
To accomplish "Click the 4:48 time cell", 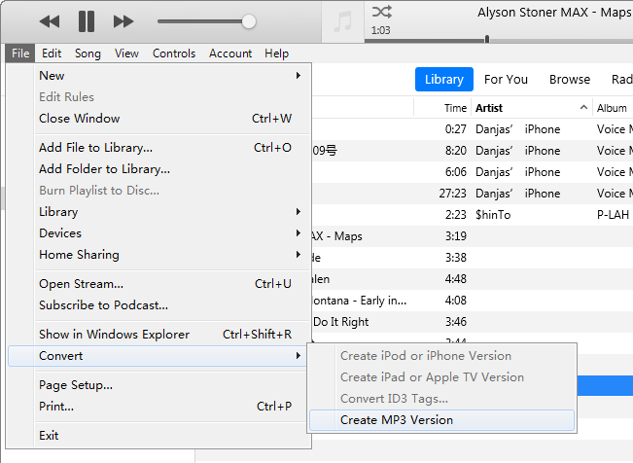I will pyautogui.click(x=456, y=279).
